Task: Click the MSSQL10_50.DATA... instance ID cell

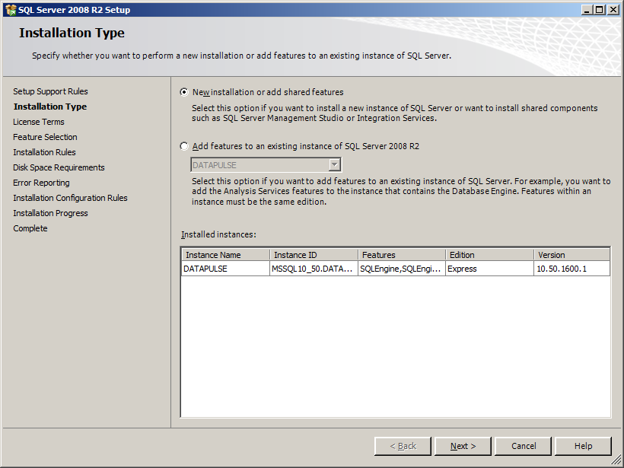Action: click(314, 269)
